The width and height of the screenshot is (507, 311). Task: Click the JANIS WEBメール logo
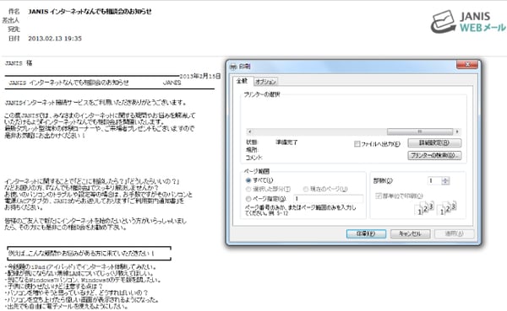point(468,22)
